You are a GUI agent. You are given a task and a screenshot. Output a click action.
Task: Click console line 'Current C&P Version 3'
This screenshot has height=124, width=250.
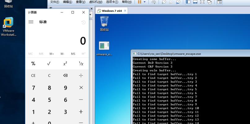point(152,67)
